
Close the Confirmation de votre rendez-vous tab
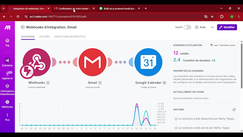coord(94,9)
